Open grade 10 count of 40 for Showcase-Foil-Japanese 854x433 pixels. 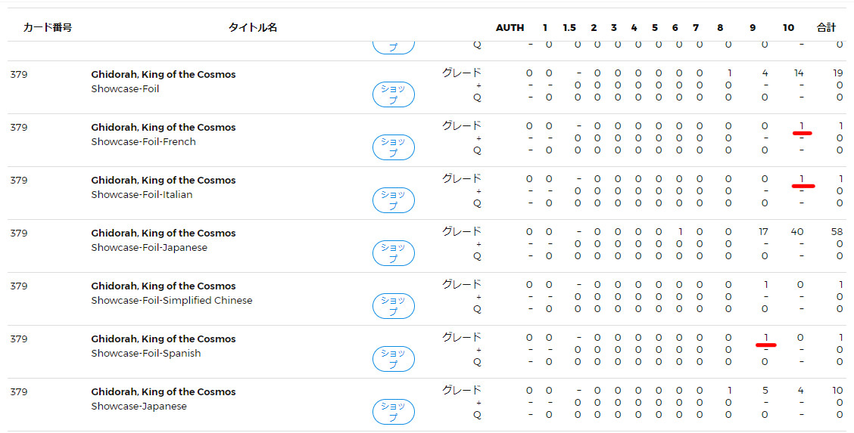click(x=797, y=232)
